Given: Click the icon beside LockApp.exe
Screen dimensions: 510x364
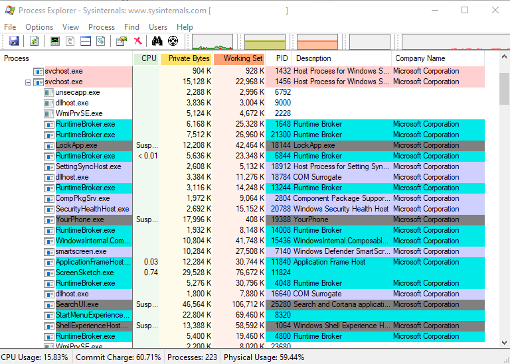Looking at the screenshot, I should click(49, 145).
